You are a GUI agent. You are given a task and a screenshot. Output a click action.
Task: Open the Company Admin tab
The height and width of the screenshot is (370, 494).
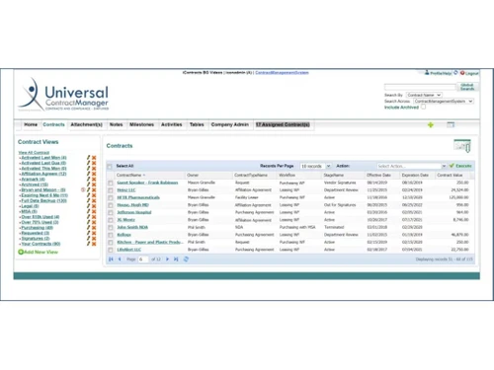point(230,124)
